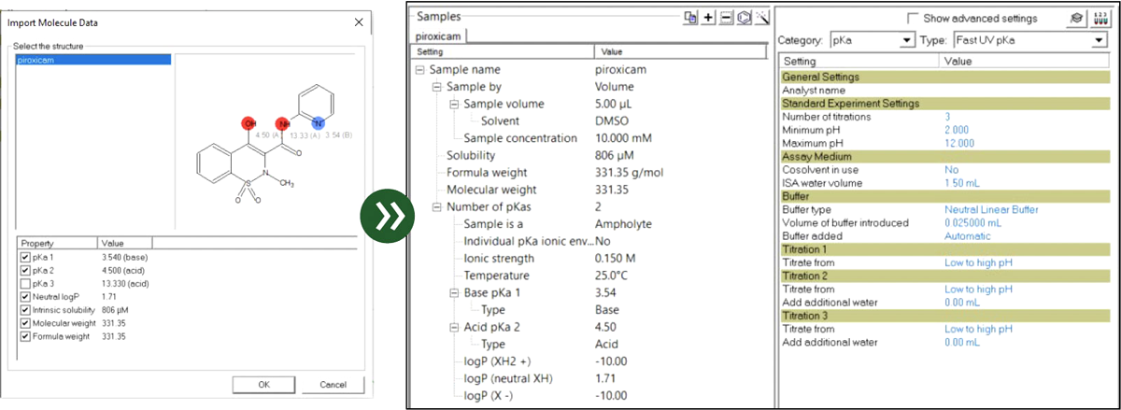The width and height of the screenshot is (1121, 410).
Task: Click the Sample by Volume value
Action: coord(615,87)
